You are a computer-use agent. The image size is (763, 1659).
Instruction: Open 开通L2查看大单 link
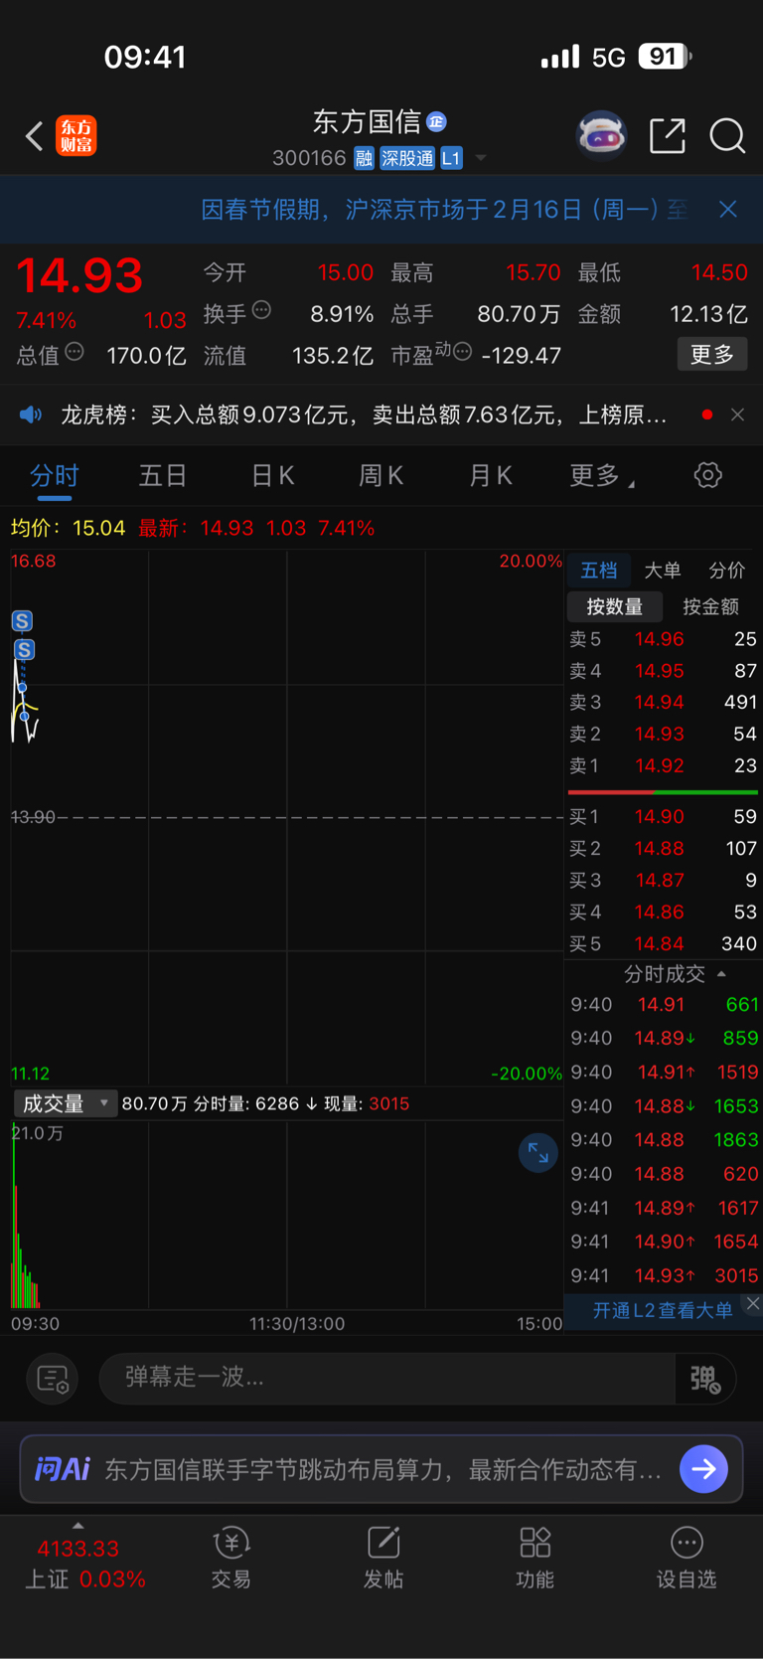663,1310
